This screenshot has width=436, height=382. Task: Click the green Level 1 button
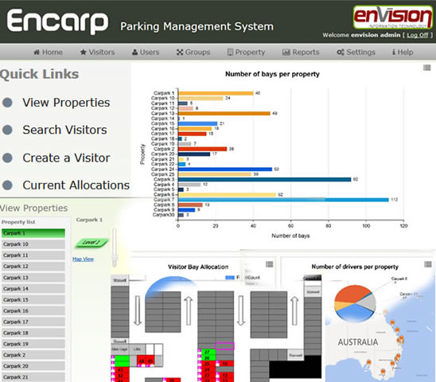[91, 243]
